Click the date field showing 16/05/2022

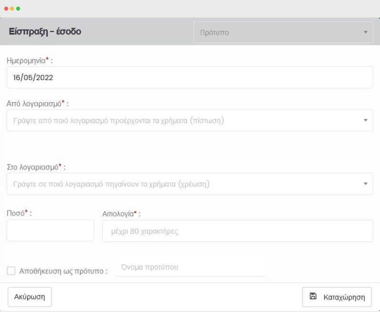(x=190, y=77)
